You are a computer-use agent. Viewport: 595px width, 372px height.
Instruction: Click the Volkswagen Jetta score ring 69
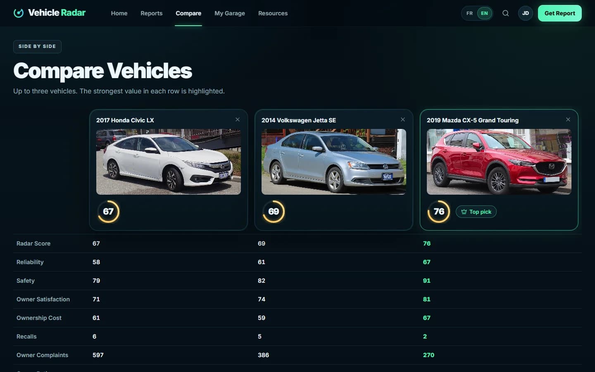274,212
